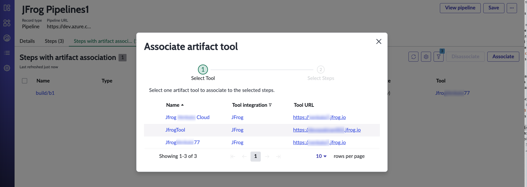Open the settings gear in left sidebar
This screenshot has width=527, height=187.
point(7,68)
